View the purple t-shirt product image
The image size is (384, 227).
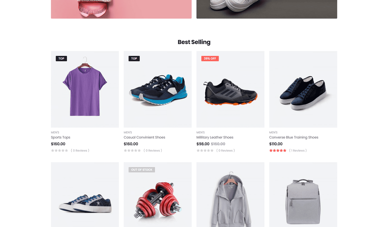tap(85, 89)
